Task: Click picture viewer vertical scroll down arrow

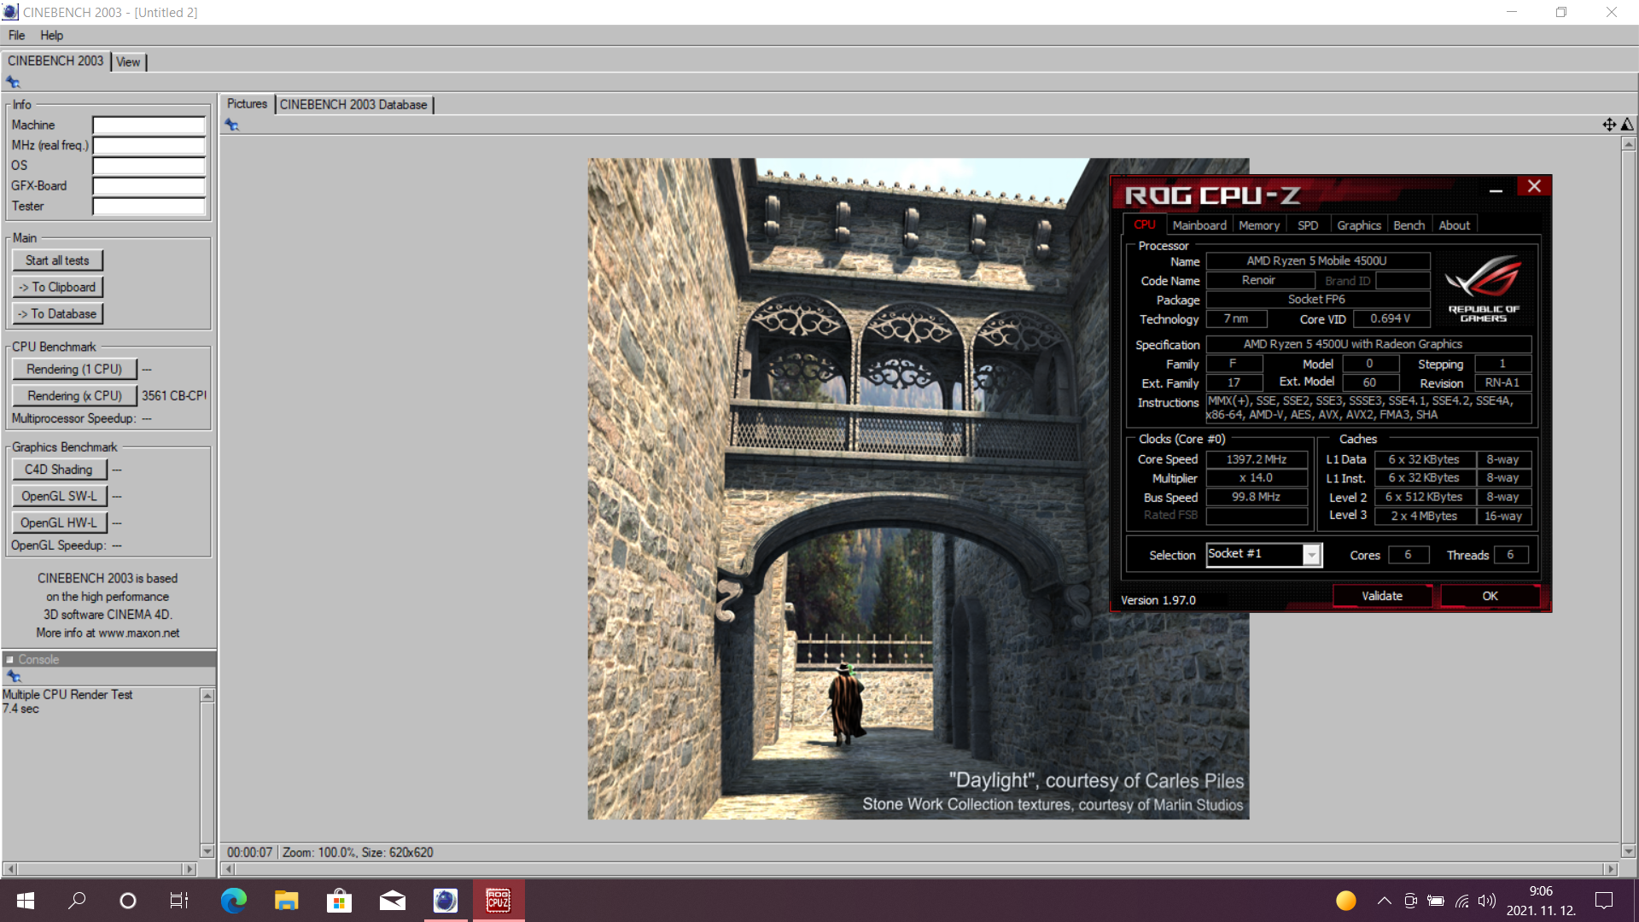Action: point(1628,850)
